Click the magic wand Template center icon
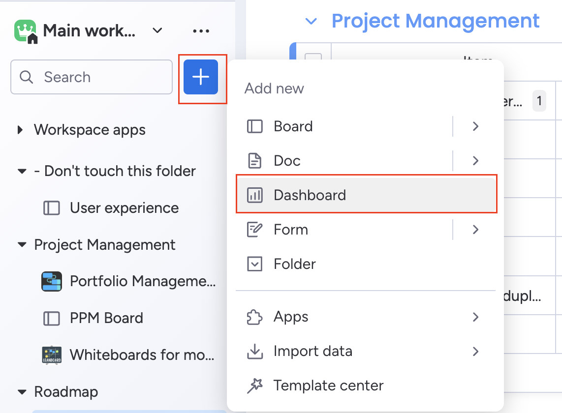562x413 pixels. click(254, 385)
